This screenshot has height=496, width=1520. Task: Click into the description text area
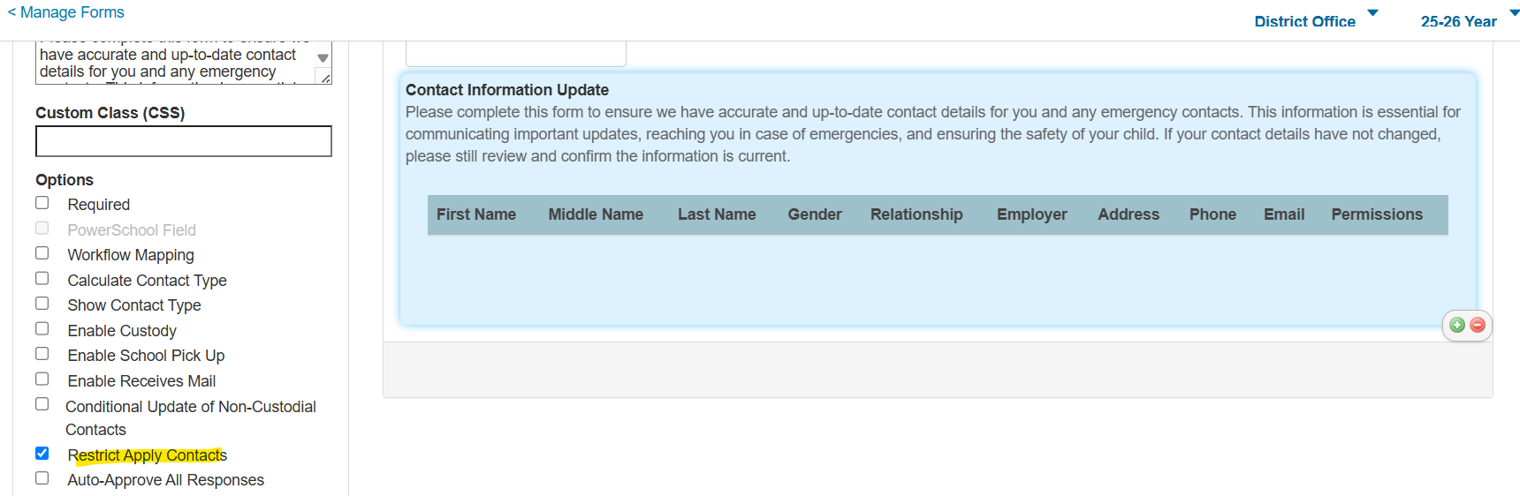coord(172,64)
